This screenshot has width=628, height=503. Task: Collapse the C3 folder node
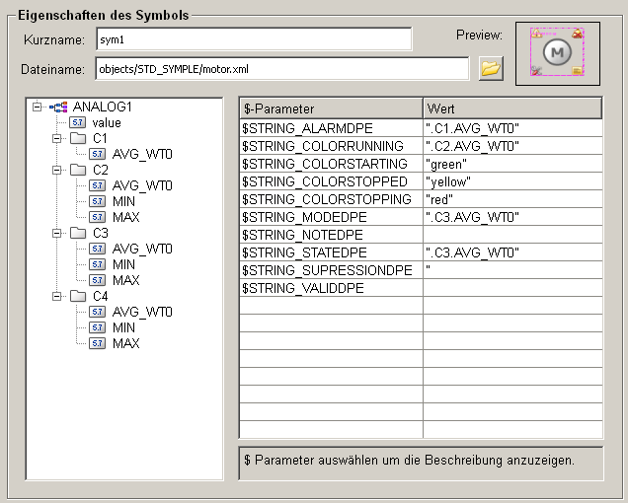[x=57, y=233]
